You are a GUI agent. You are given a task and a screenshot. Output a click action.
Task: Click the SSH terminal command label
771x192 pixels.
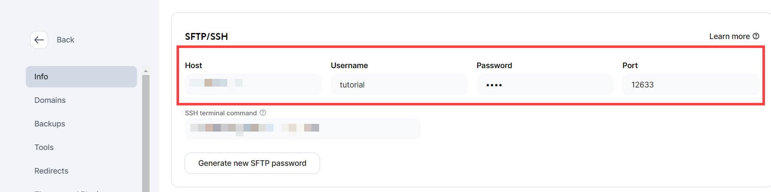tap(221, 113)
